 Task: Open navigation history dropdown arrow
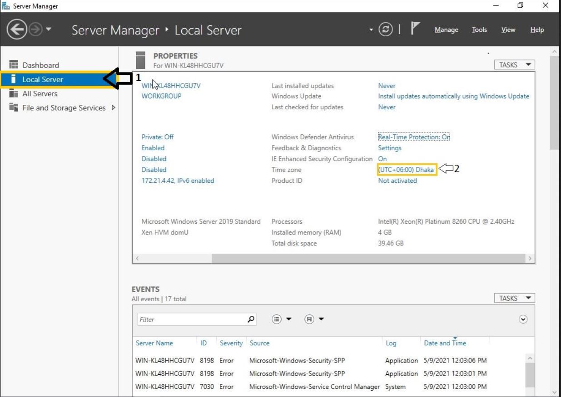click(x=49, y=30)
